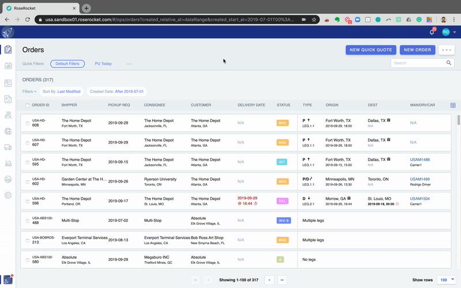Open the globe sidebar icon

tap(8, 131)
